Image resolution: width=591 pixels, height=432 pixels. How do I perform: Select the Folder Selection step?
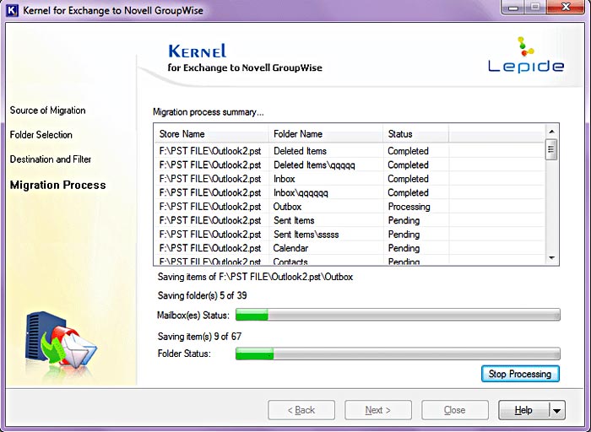click(41, 135)
